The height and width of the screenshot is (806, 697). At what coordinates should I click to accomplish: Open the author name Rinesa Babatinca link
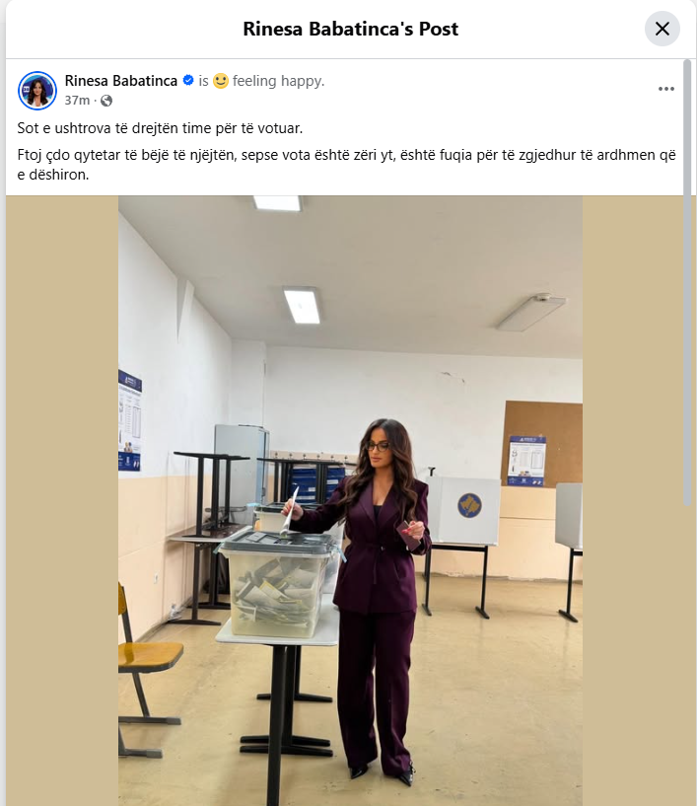[x=120, y=81]
